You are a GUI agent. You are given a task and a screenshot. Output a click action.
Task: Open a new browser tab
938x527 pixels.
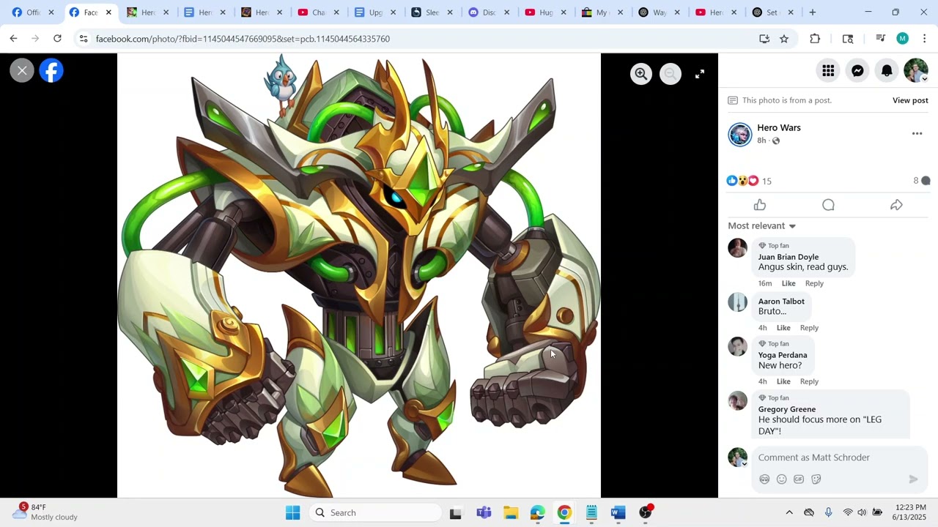point(812,12)
